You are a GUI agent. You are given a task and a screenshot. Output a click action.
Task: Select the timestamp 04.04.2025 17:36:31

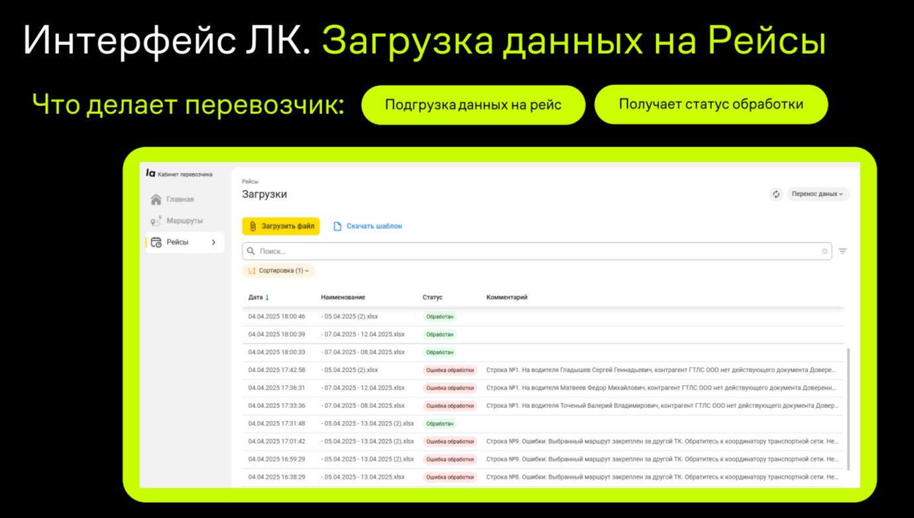coord(276,388)
